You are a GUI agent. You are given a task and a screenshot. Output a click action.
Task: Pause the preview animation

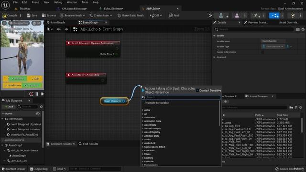(x=37, y=94)
